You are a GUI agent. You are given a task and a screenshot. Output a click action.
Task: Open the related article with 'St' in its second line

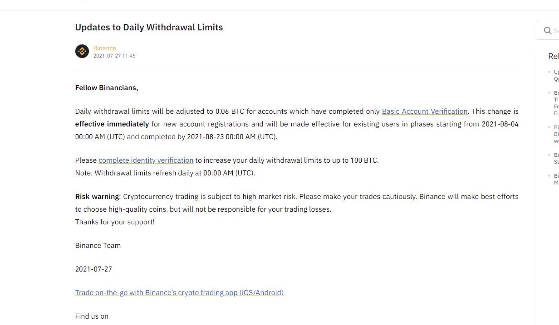(556, 158)
